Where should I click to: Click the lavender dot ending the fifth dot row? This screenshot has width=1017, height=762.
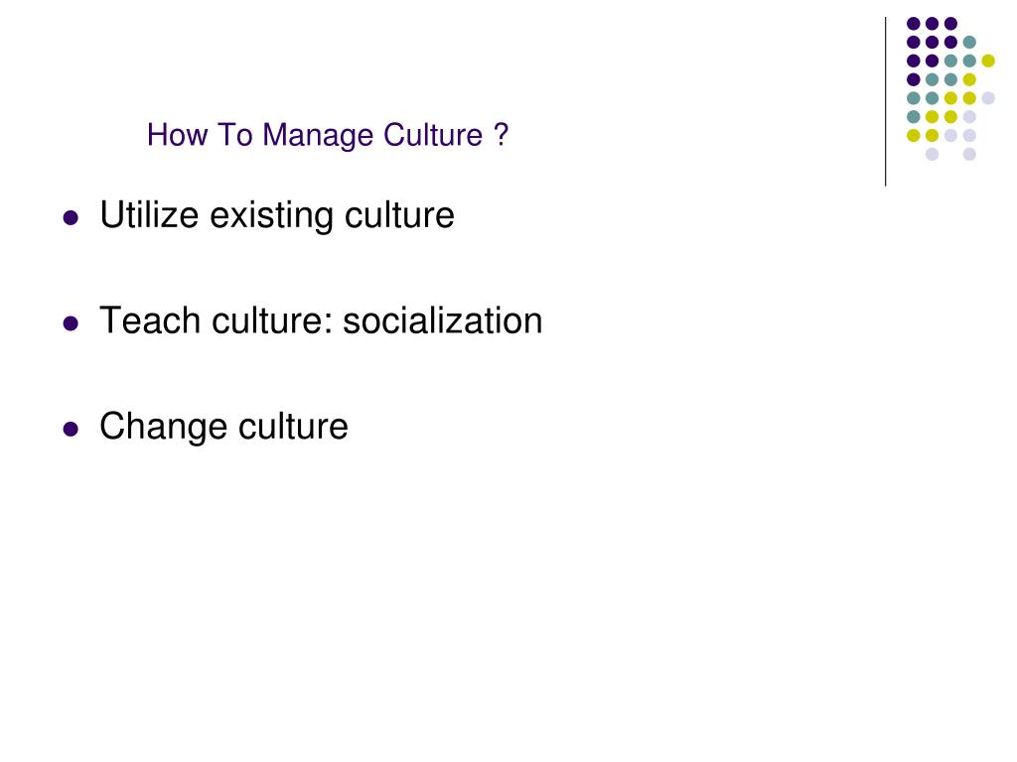[988, 98]
